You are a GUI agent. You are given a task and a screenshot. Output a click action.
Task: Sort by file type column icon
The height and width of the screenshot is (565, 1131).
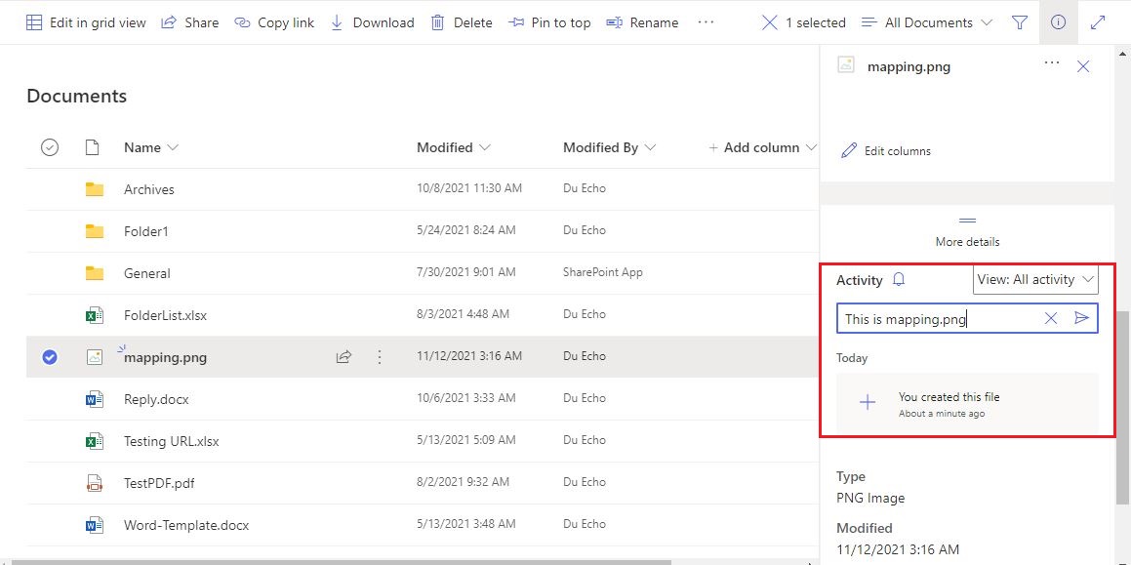[92, 147]
